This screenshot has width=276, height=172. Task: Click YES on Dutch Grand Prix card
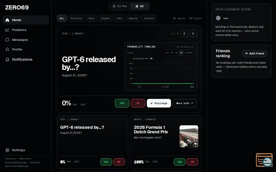click(179, 162)
